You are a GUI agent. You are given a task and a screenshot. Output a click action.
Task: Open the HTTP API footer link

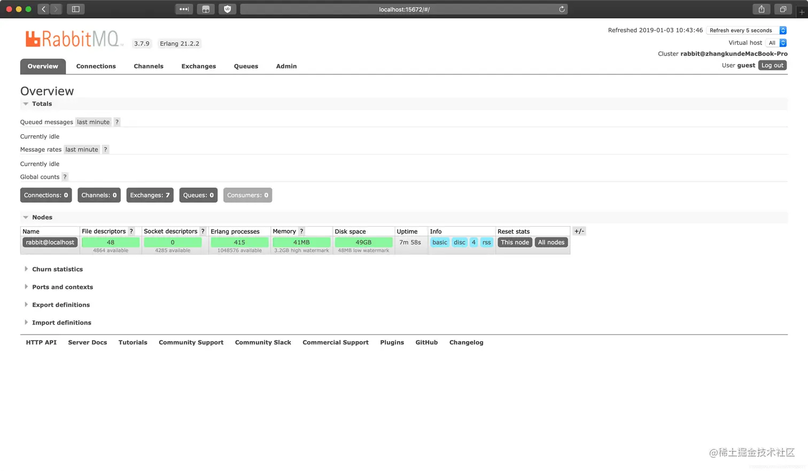41,343
